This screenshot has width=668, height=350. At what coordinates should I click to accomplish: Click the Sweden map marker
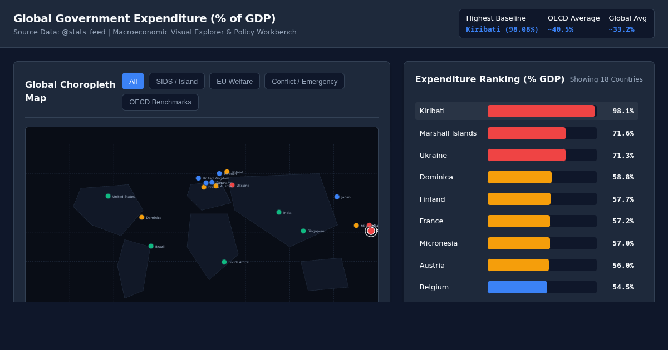(219, 173)
